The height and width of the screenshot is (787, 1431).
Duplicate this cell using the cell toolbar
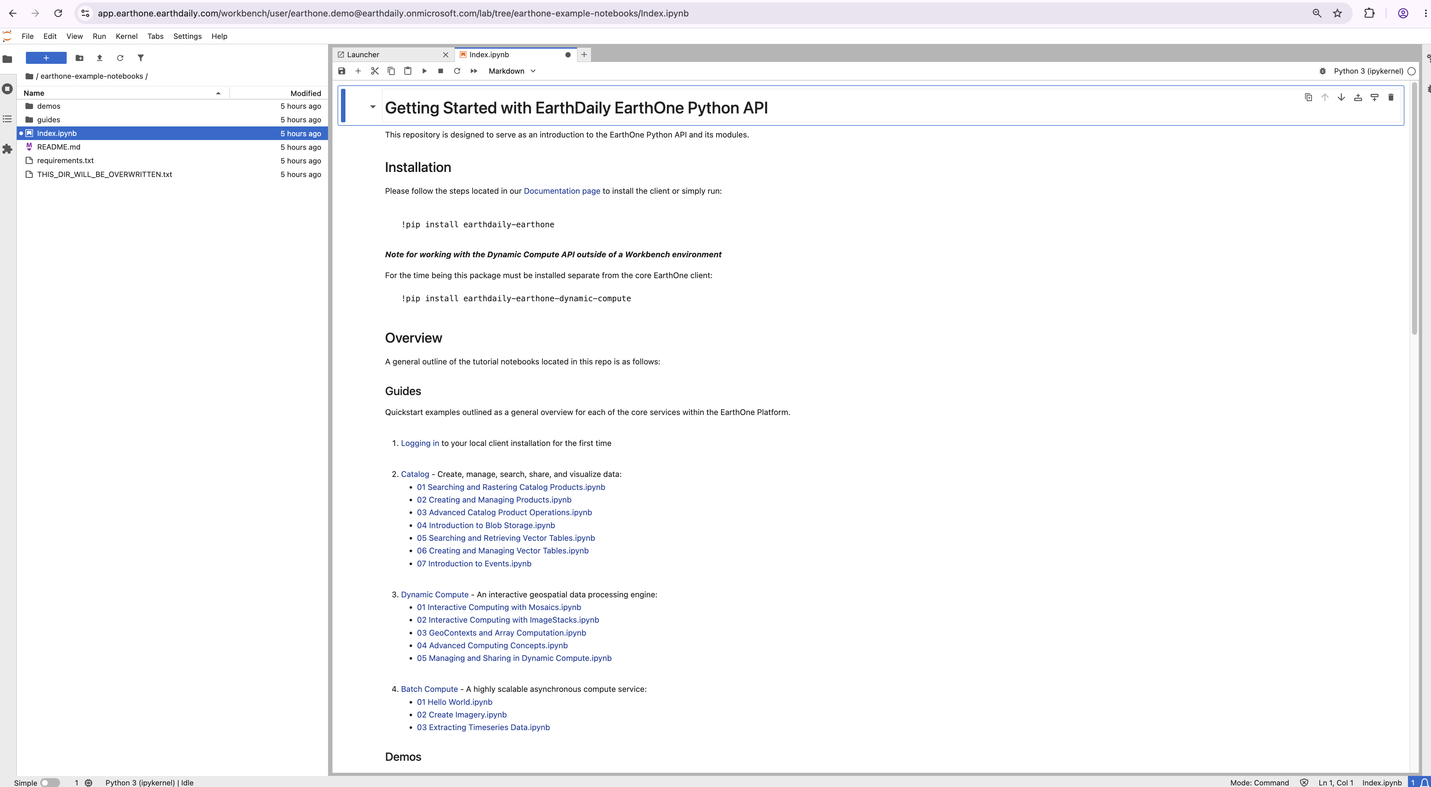click(1308, 97)
